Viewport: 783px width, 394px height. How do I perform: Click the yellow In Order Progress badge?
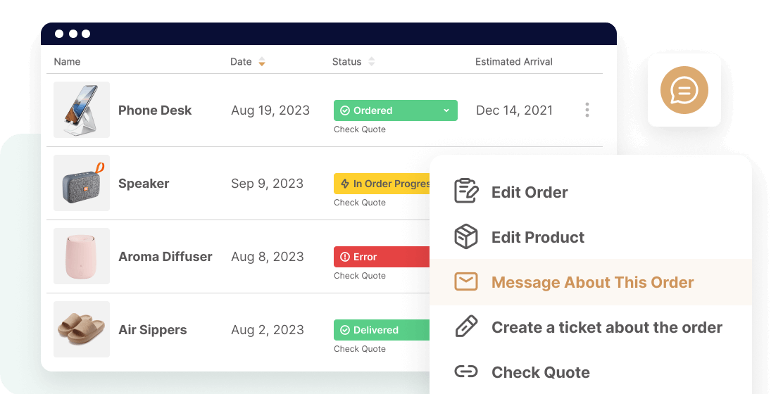(x=382, y=184)
